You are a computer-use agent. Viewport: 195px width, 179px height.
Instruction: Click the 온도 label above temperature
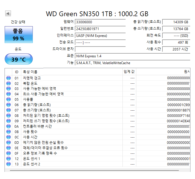pyautogui.click(x=18, y=49)
